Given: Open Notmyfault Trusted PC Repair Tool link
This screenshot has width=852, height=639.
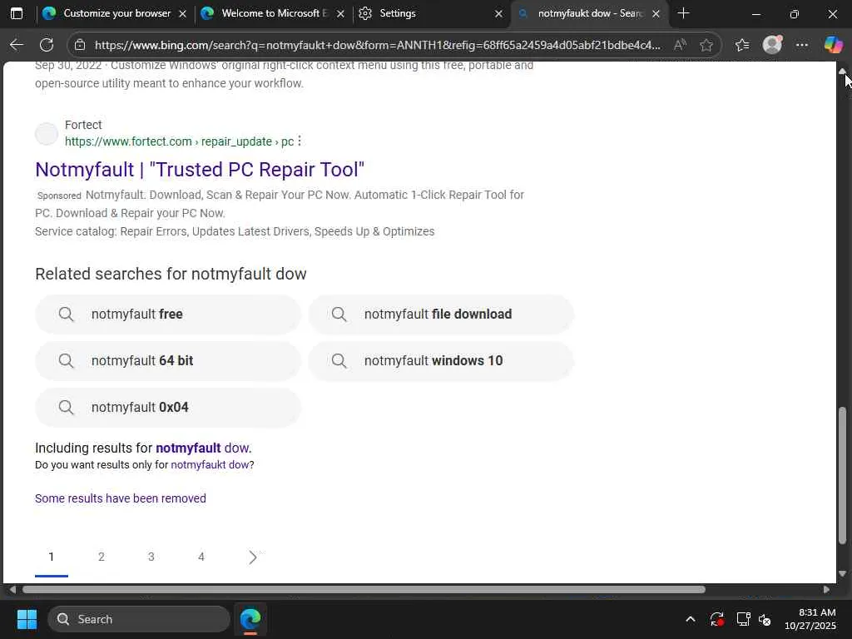Looking at the screenshot, I should [x=200, y=170].
